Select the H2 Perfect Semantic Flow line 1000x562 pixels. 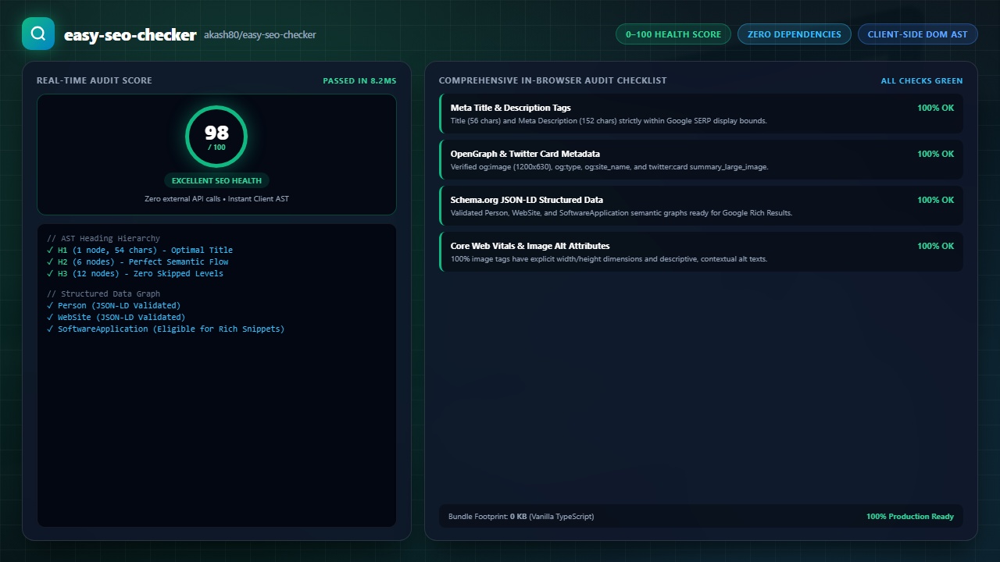coord(137,262)
